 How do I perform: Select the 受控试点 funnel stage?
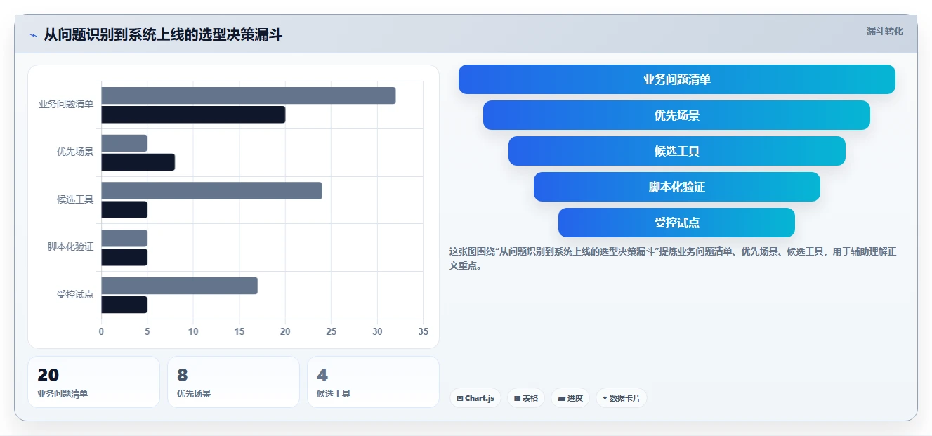click(x=676, y=223)
